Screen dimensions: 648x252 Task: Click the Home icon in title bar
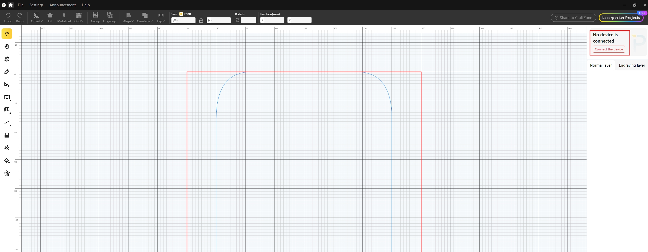click(x=11, y=5)
